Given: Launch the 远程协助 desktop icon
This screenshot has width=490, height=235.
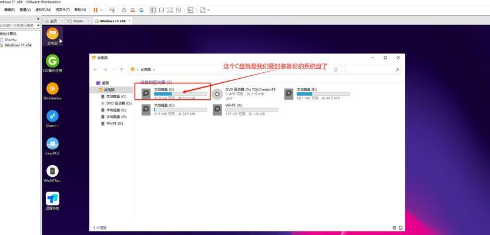Looking at the screenshot, I should coord(52,201).
